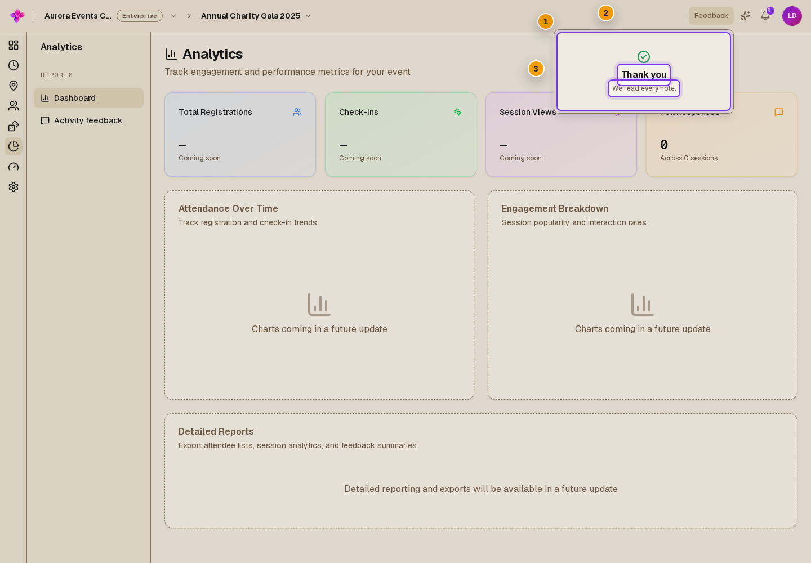Screen dimensions: 811x563
Task: Open the LD user avatar menu
Action: [792, 16]
